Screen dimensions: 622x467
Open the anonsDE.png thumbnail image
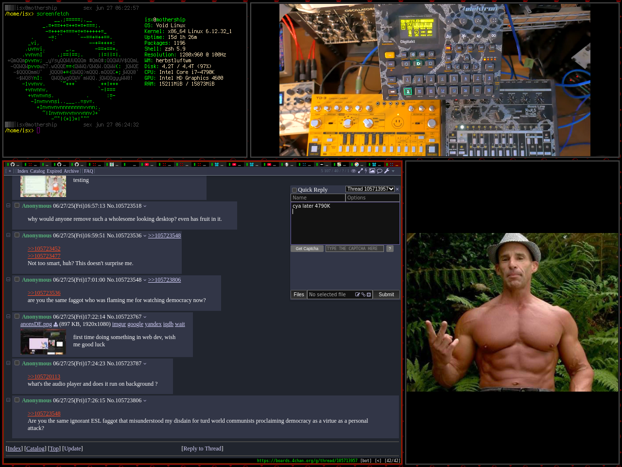click(43, 342)
